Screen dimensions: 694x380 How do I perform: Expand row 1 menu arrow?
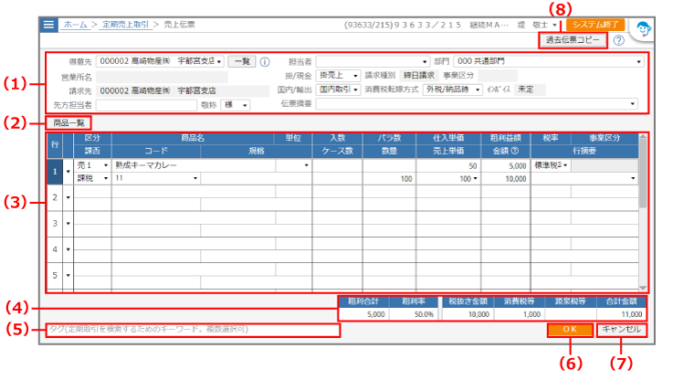click(x=68, y=172)
